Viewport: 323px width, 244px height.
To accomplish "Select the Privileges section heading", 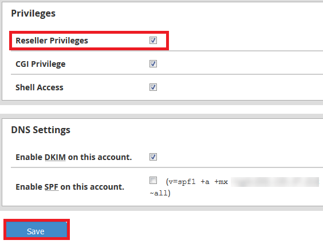I will (33, 14).
